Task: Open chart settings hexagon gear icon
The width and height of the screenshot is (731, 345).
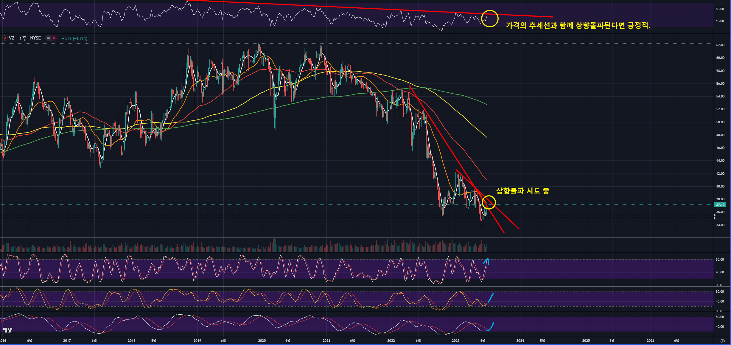Action: (x=722, y=341)
